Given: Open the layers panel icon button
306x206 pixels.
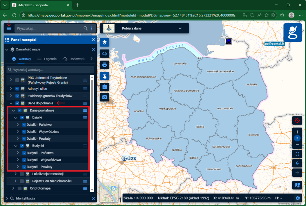Looking at the screenshot, I should tap(104, 42).
